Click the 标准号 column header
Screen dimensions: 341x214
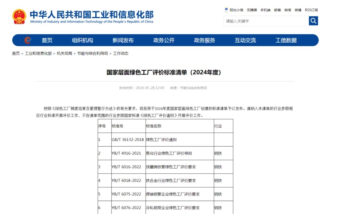pyautogui.click(x=117, y=126)
